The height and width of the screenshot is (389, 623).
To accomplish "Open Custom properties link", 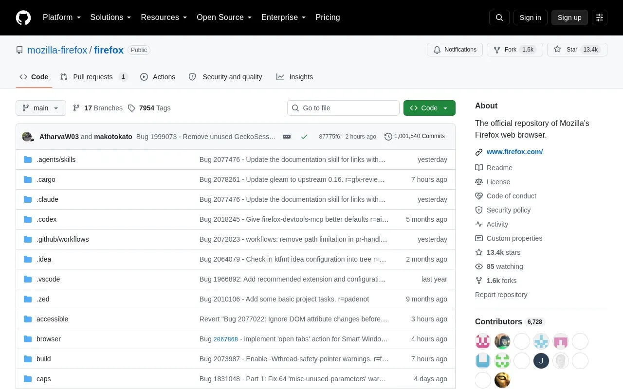I will coord(509,238).
